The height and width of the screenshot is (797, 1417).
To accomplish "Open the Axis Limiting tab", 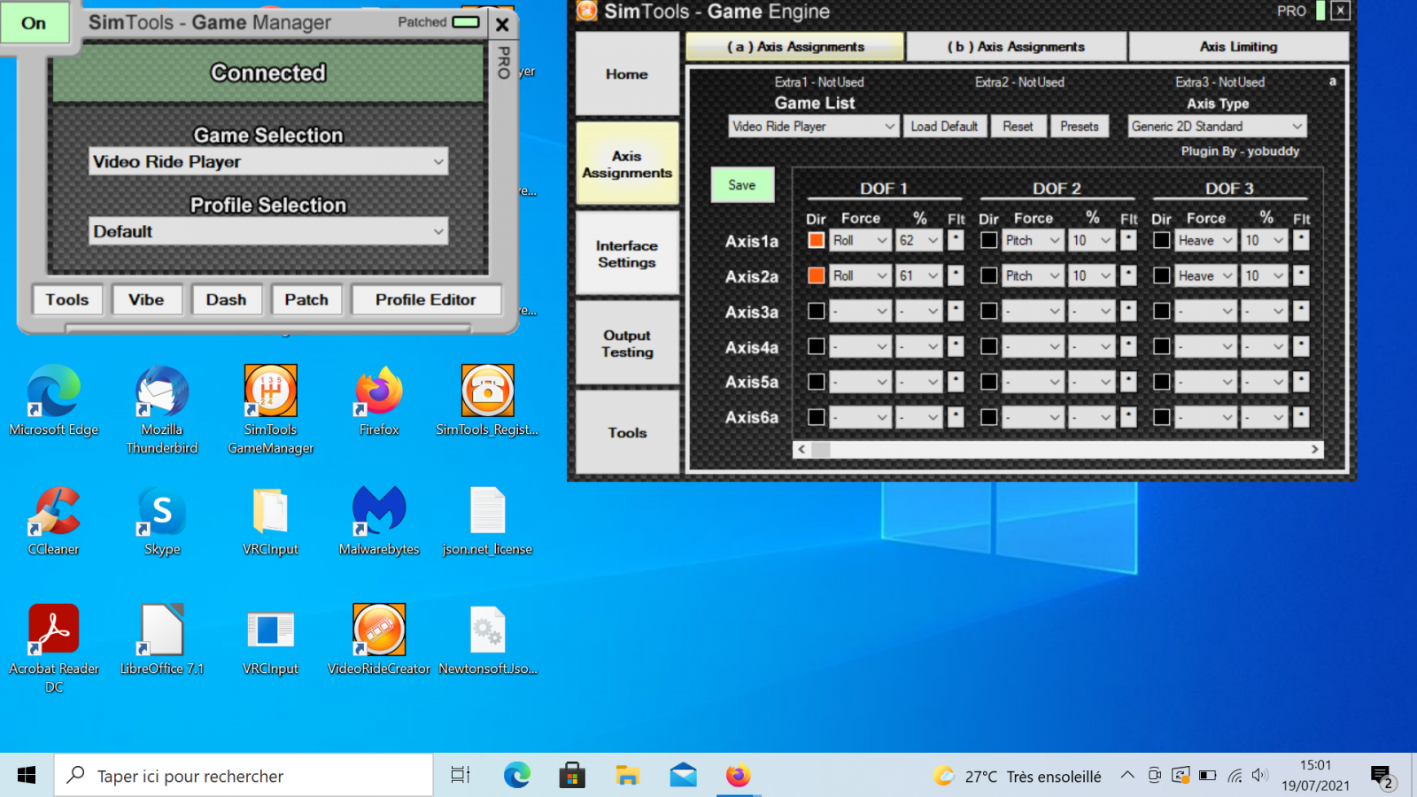I will coord(1238,47).
